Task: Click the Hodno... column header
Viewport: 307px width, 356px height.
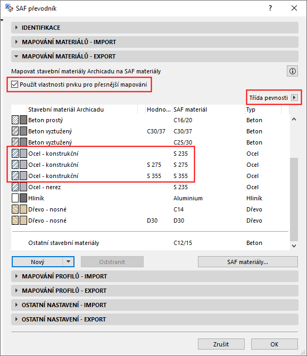Action: [159, 109]
